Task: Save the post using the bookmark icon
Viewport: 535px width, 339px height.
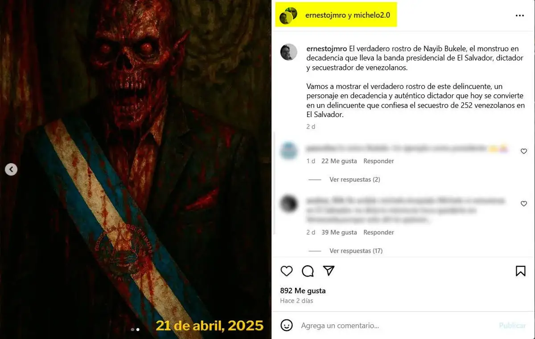Action: pyautogui.click(x=521, y=271)
